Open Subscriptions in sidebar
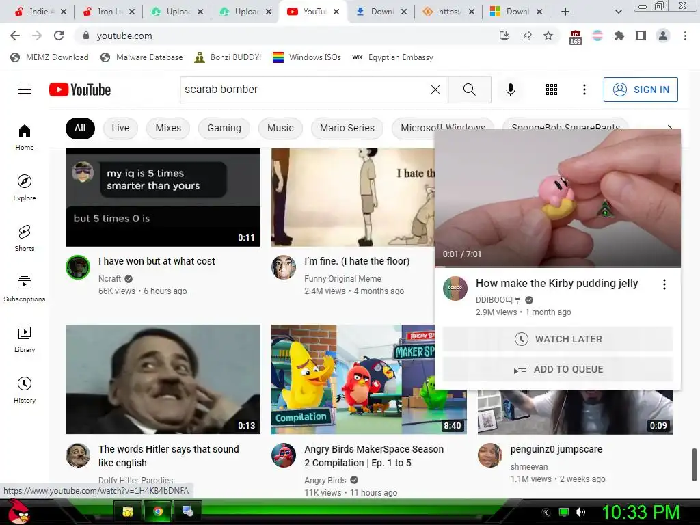The width and height of the screenshot is (700, 525). (25, 289)
